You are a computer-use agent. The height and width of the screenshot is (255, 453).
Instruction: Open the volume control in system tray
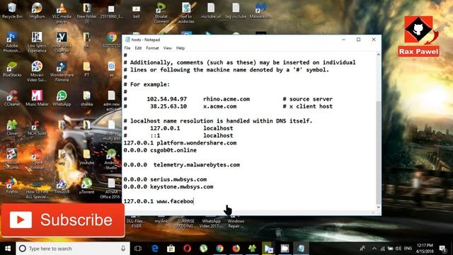click(x=398, y=249)
